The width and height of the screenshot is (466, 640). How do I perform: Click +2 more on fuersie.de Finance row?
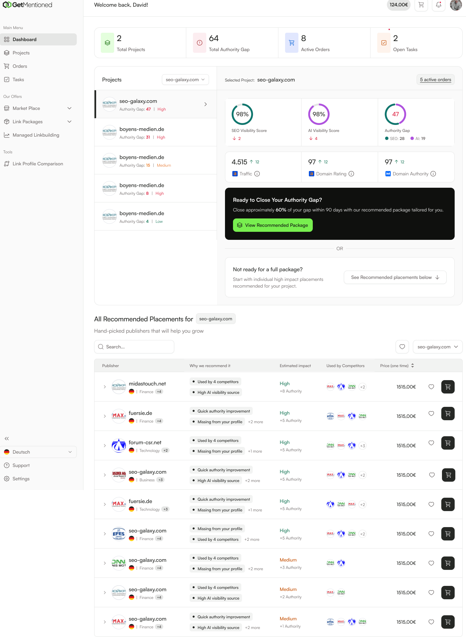[255, 422]
